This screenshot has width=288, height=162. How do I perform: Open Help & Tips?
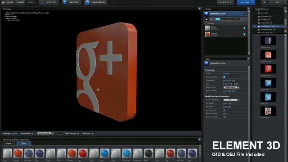(x=225, y=2)
